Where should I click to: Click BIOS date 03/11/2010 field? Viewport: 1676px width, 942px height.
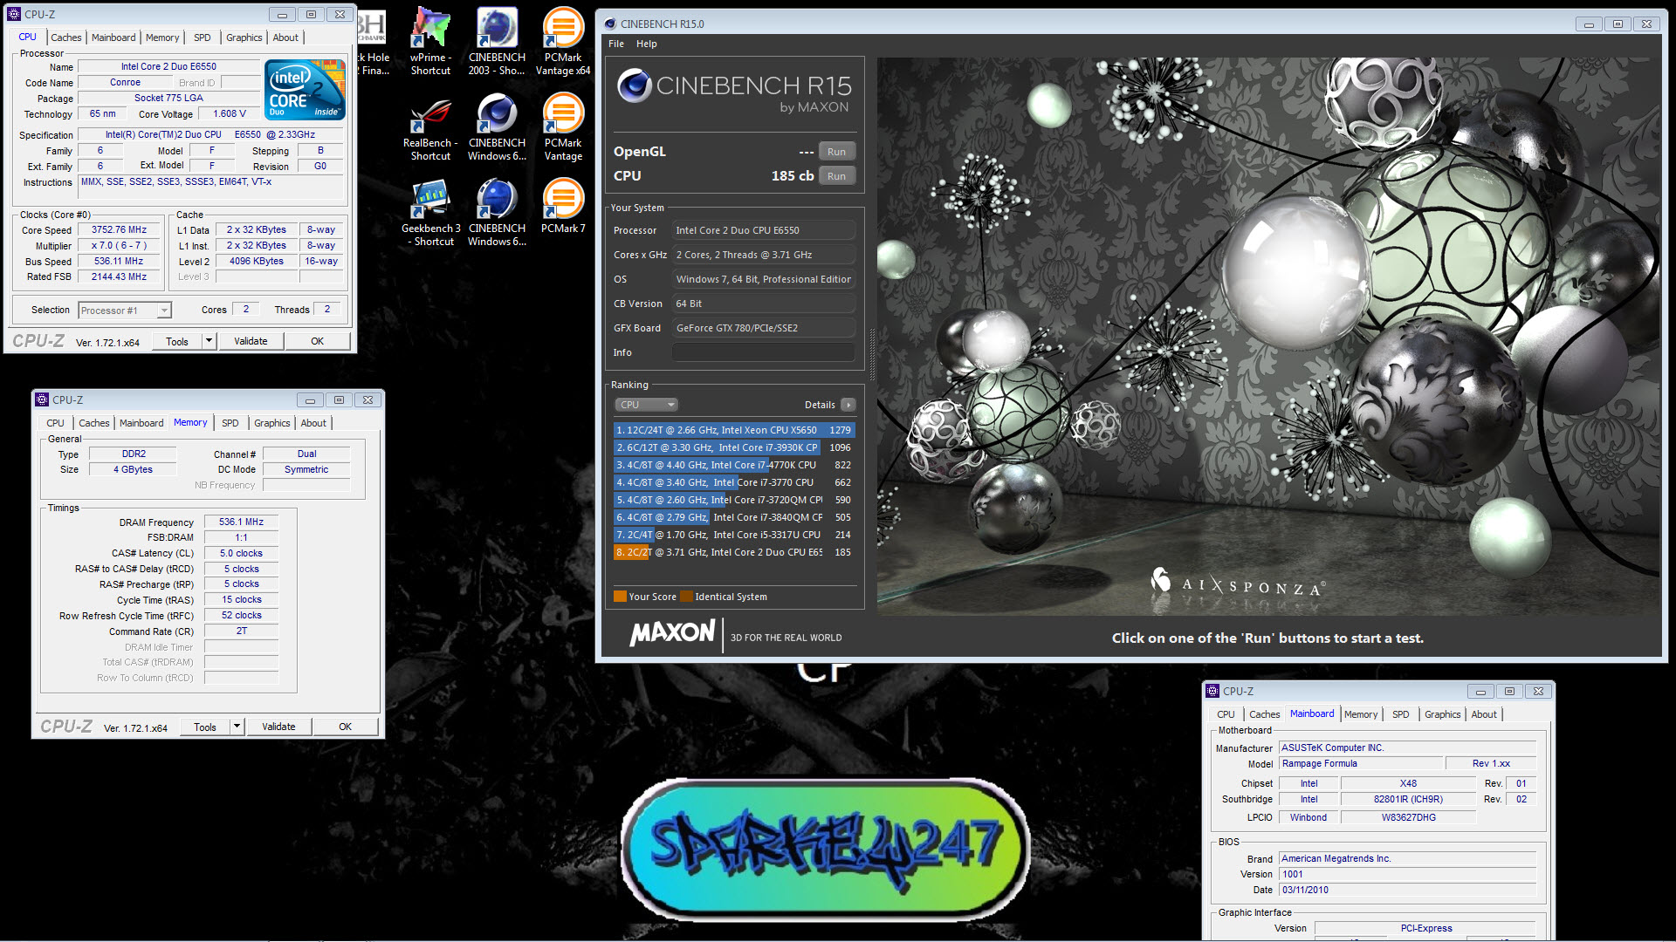(1407, 890)
